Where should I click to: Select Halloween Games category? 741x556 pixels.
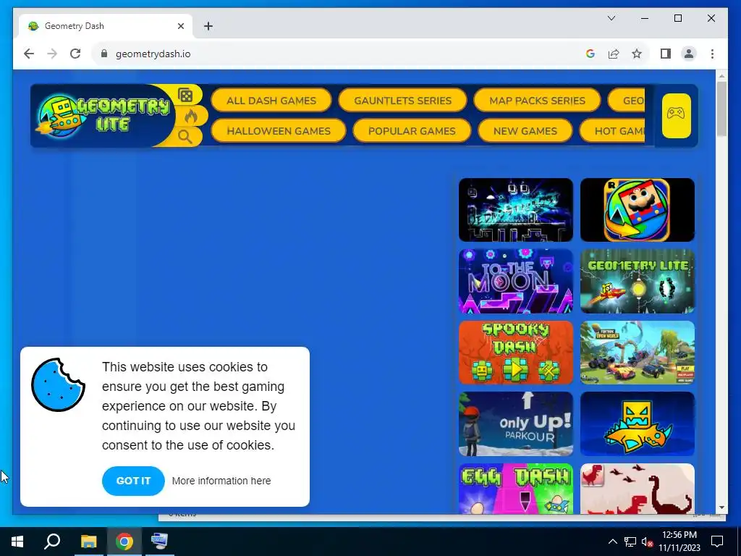(x=279, y=130)
